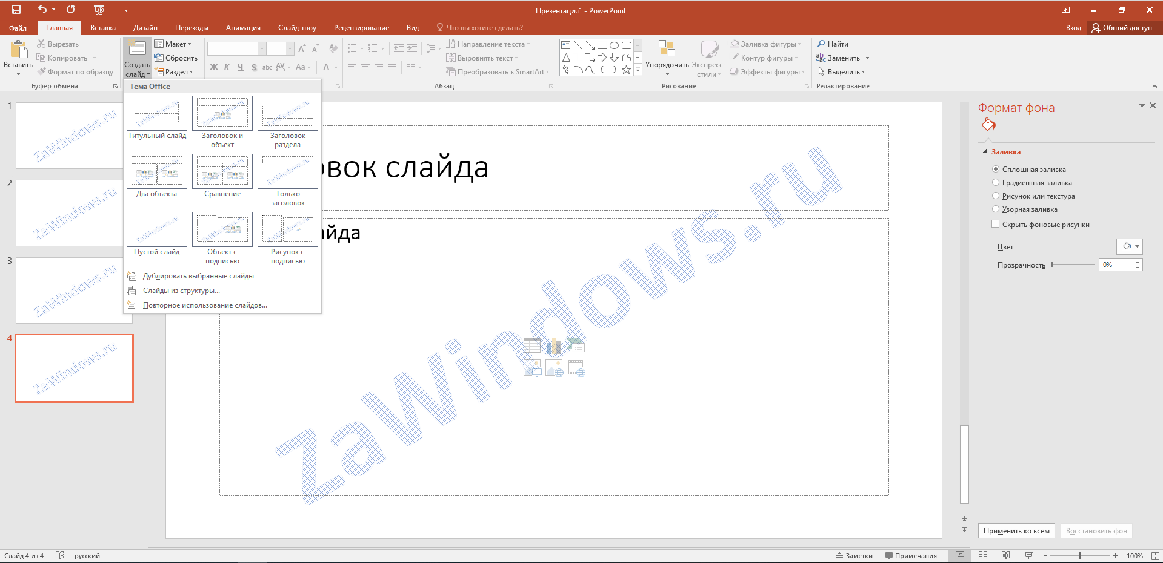The width and height of the screenshot is (1163, 563).
Task: Open the 'Макет' layout dropdown
Action: click(x=173, y=44)
